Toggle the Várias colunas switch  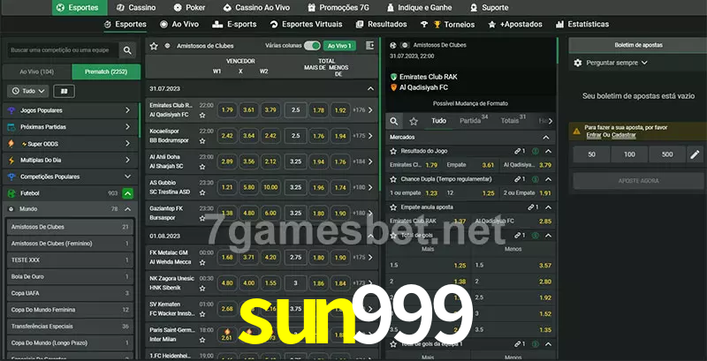pyautogui.click(x=312, y=45)
